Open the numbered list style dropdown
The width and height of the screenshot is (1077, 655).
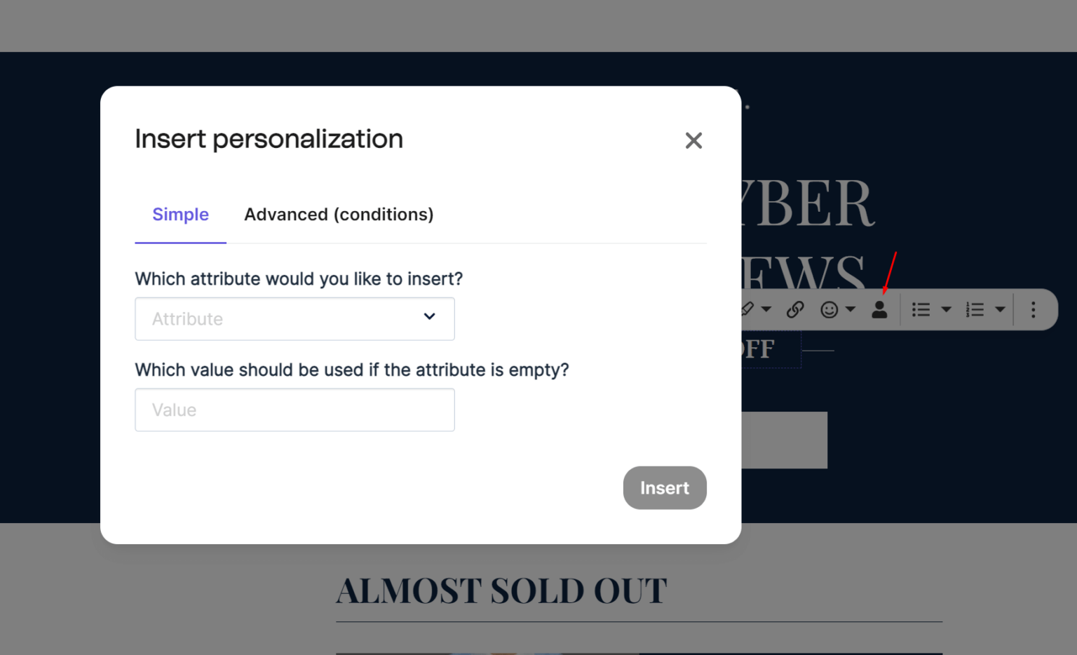1000,309
